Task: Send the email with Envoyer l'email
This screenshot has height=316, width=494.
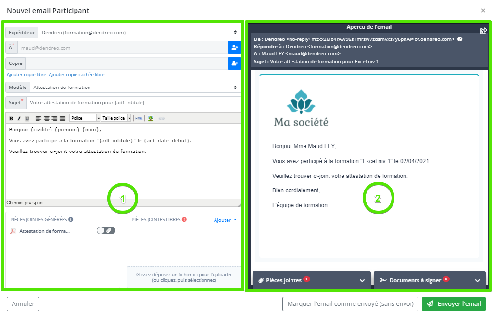Action: 454,304
